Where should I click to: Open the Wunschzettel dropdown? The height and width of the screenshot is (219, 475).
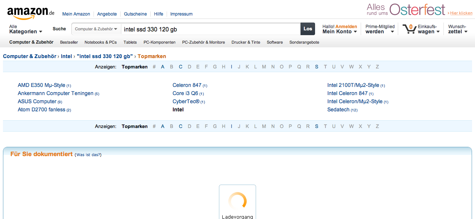(457, 29)
